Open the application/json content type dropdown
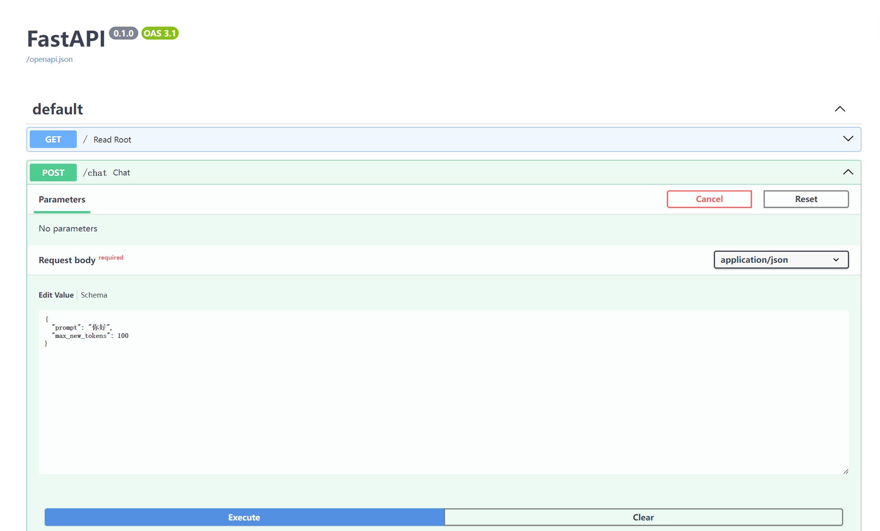880x531 pixels. [781, 260]
